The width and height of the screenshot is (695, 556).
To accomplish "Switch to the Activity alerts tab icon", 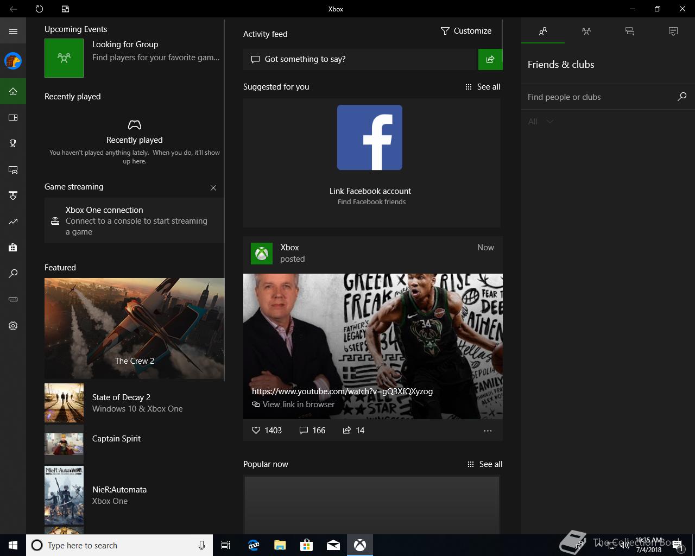I will pos(673,31).
